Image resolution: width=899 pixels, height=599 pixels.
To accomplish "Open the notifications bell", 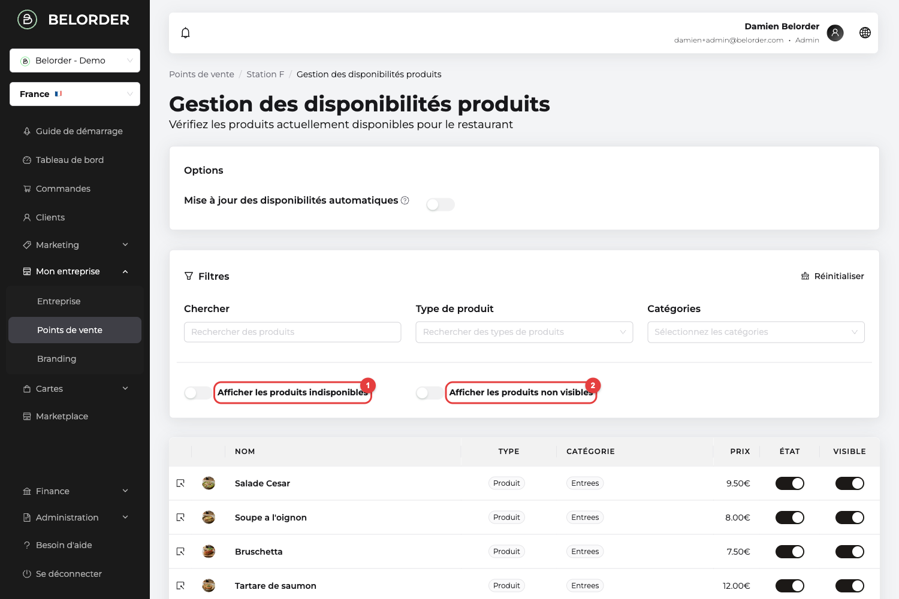I will pyautogui.click(x=186, y=33).
